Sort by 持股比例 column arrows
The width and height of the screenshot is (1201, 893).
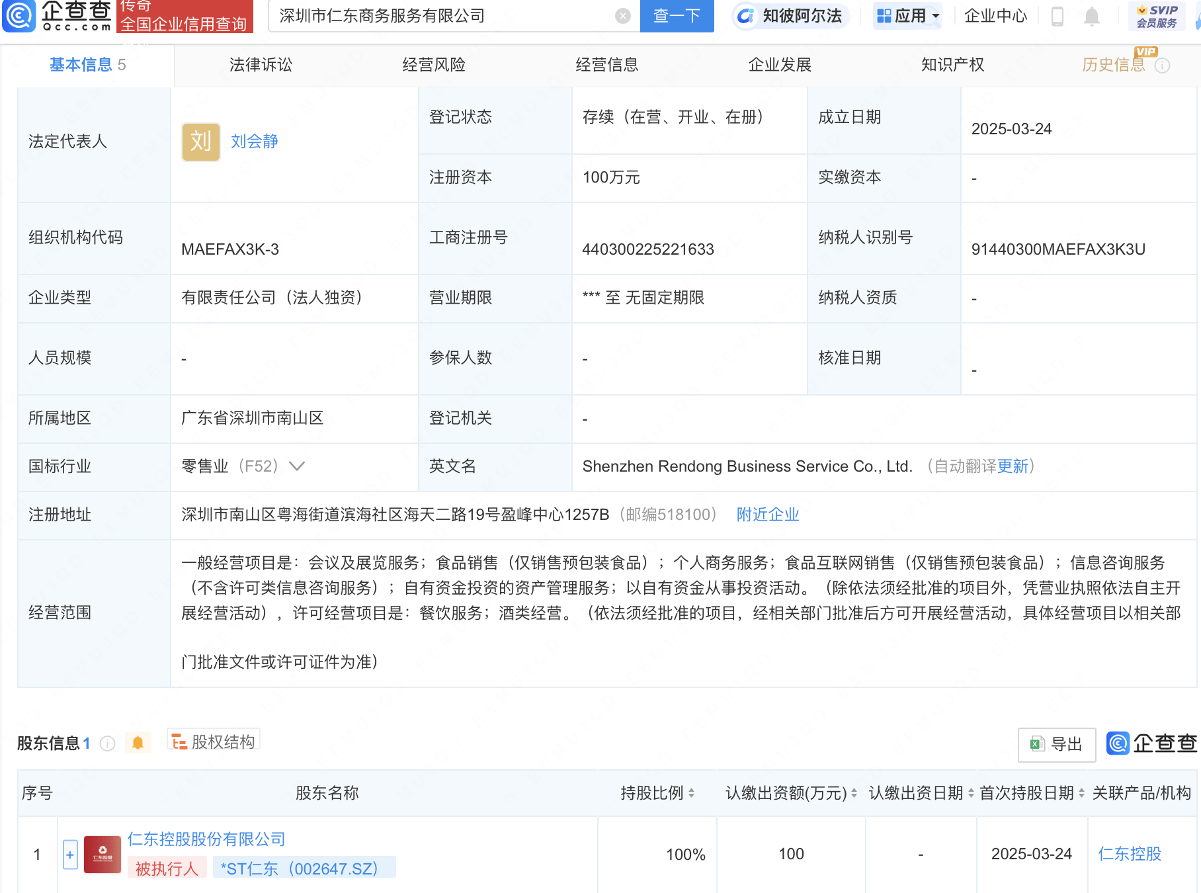pos(691,793)
